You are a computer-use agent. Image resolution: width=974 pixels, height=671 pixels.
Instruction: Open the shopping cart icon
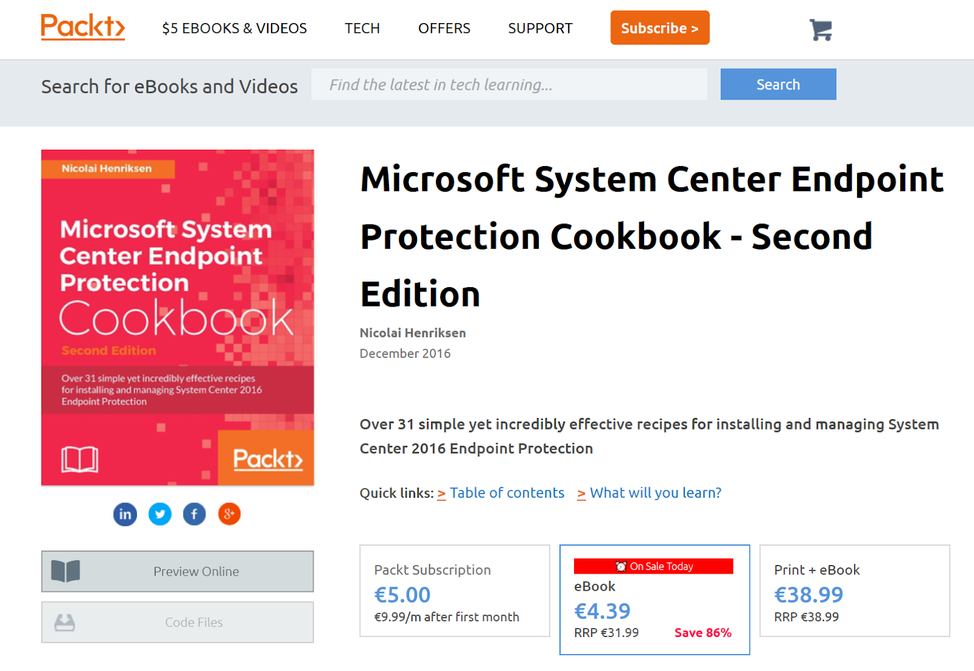point(821,29)
